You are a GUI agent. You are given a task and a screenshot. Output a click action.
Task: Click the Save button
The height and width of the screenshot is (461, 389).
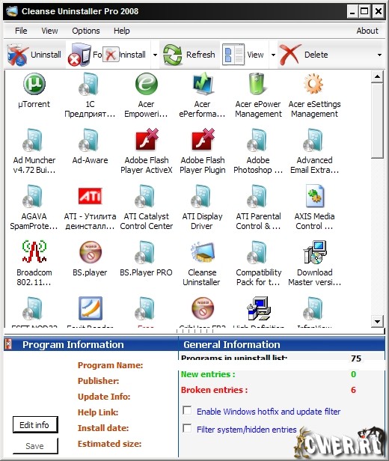[x=35, y=446]
